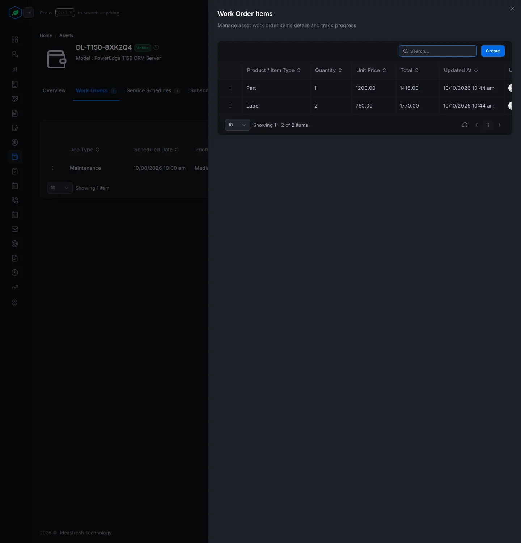The width and height of the screenshot is (521, 543).
Task: Sort by Unit Price column
Action: pyautogui.click(x=371, y=70)
